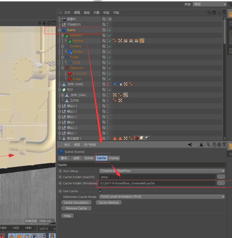This screenshot has width=232, height=238.
Task: Toggle position keyframe recording button in timeline
Action: 12,236
